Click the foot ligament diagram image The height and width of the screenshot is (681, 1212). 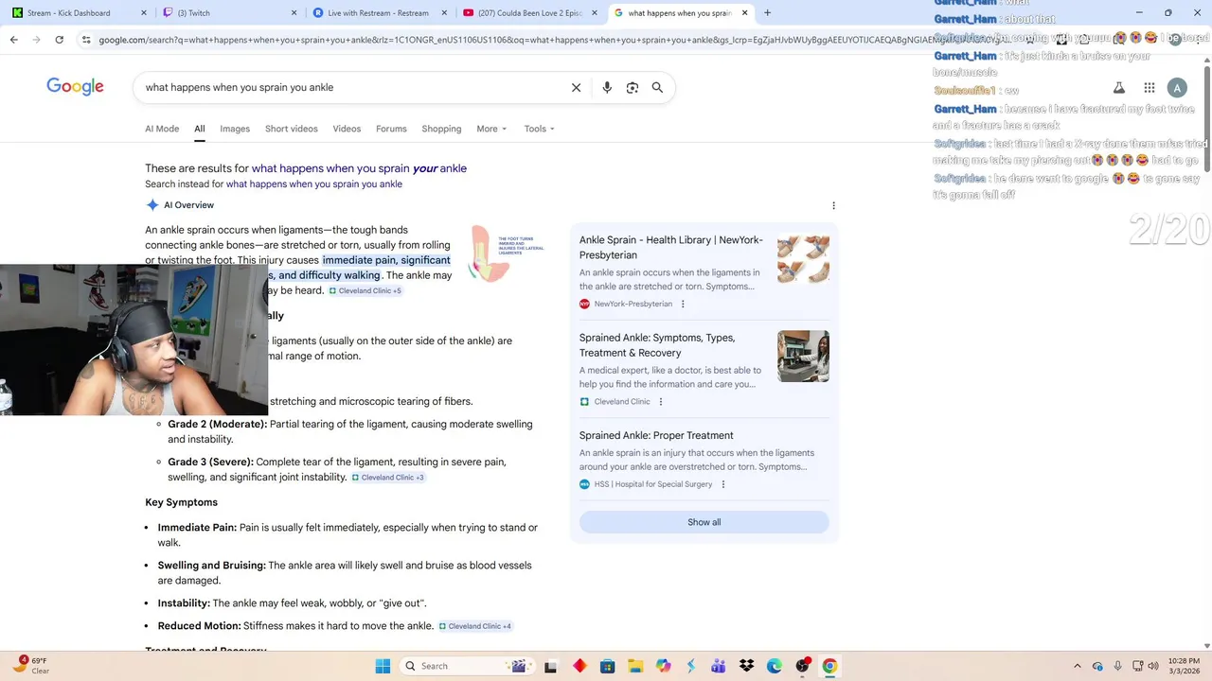[x=508, y=253]
